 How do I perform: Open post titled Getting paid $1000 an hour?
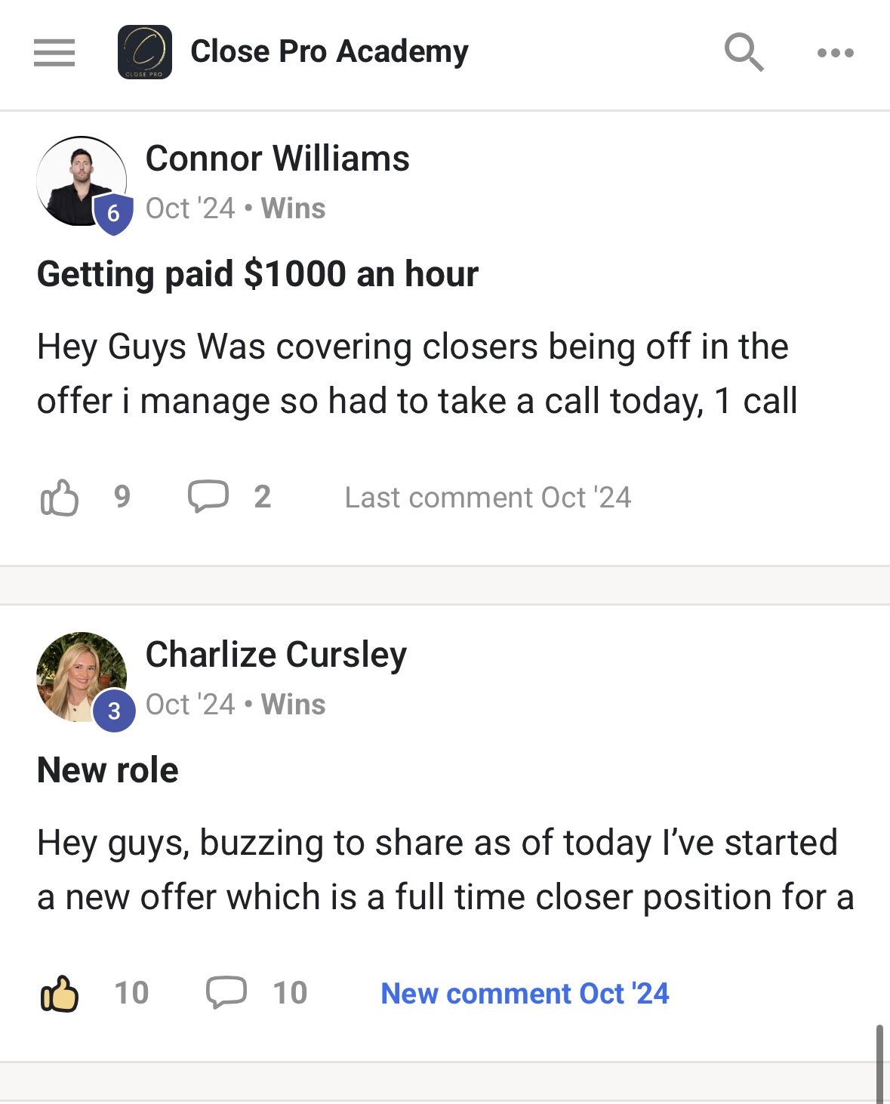257,274
